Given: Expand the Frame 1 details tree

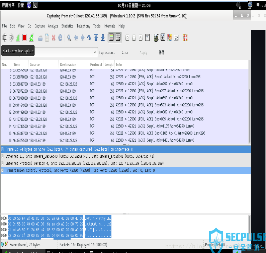Looking at the screenshot, I should [x=2, y=149].
